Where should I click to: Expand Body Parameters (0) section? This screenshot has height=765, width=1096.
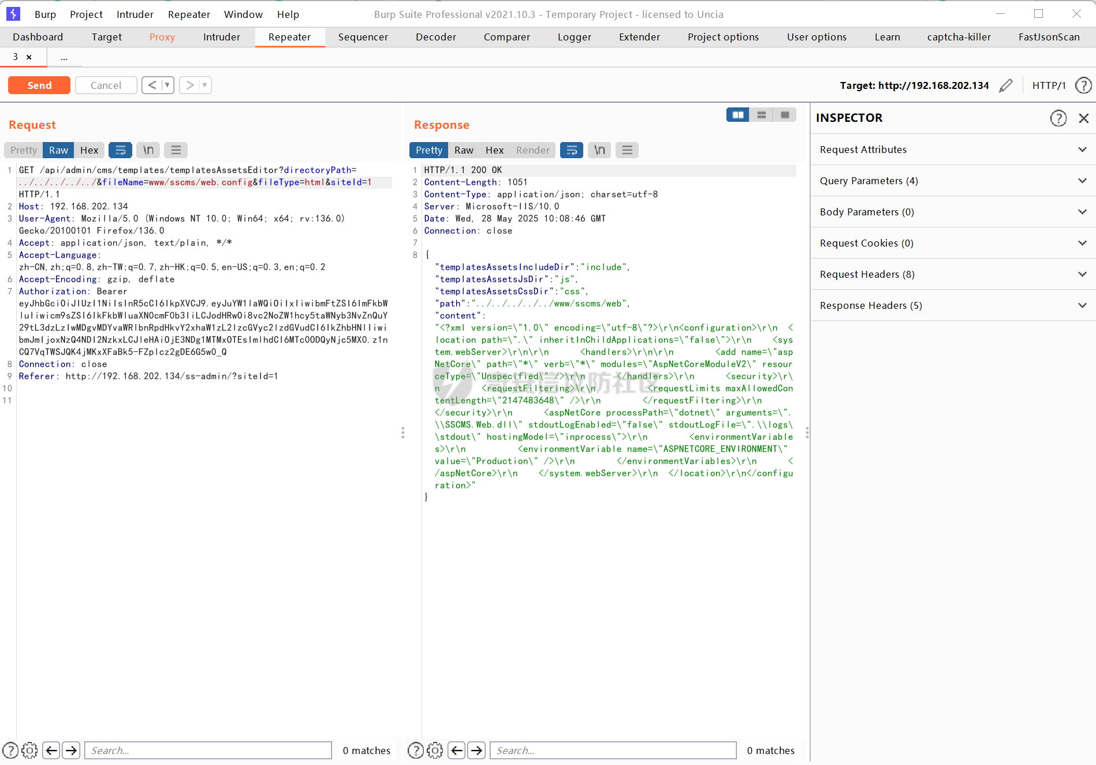(x=953, y=212)
